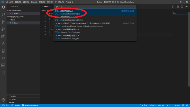
Task: Click the line and column indicator
Action: (x=143, y=105)
